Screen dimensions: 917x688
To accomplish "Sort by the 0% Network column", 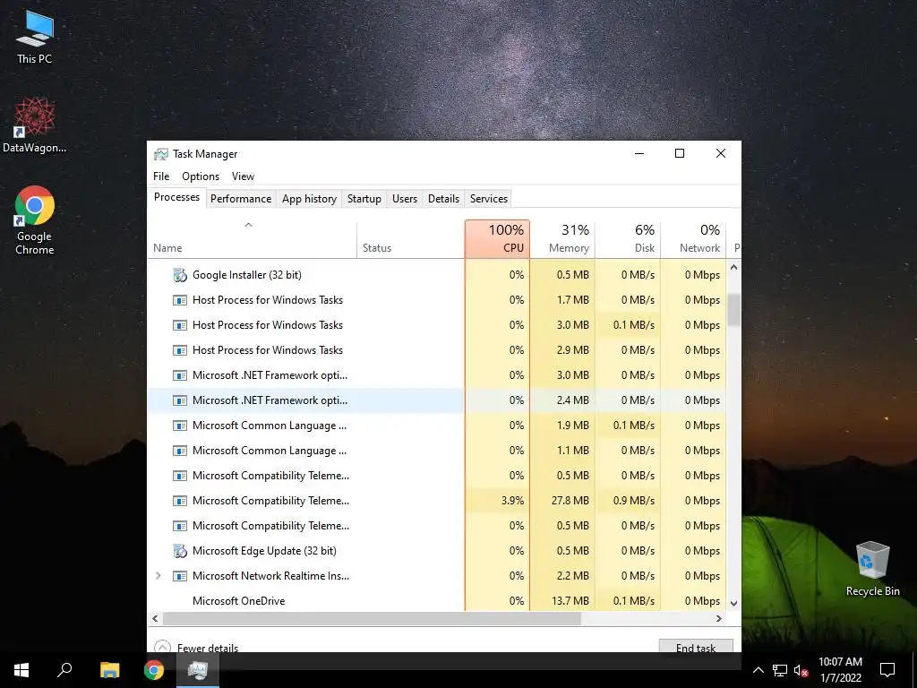I will point(693,239).
